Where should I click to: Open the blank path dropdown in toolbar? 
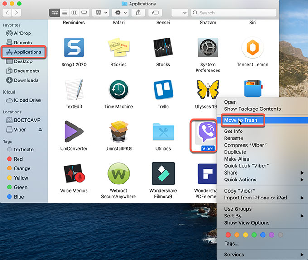tap(180, 13)
